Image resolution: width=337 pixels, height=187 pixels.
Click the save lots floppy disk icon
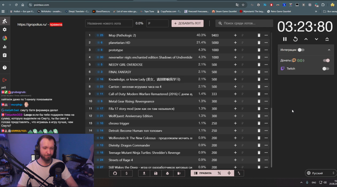[156, 173]
